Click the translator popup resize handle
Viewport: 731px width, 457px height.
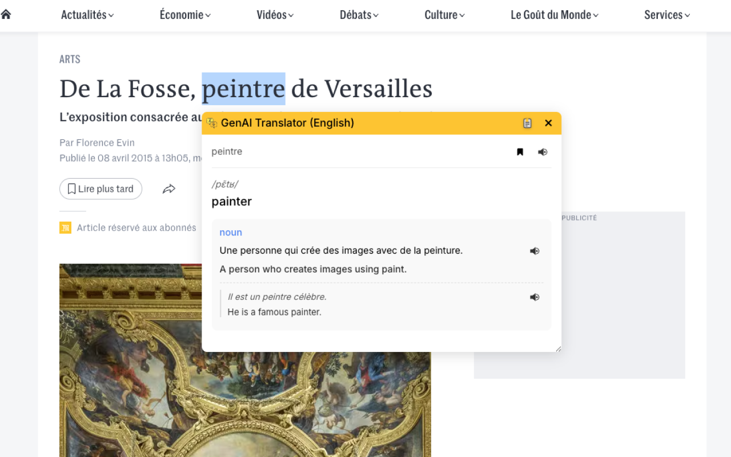558,348
